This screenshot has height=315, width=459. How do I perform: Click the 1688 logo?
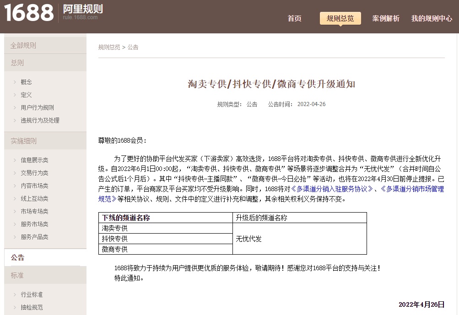click(x=29, y=13)
